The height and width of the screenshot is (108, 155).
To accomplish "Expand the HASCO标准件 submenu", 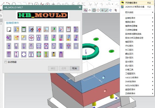I will coord(132,77).
